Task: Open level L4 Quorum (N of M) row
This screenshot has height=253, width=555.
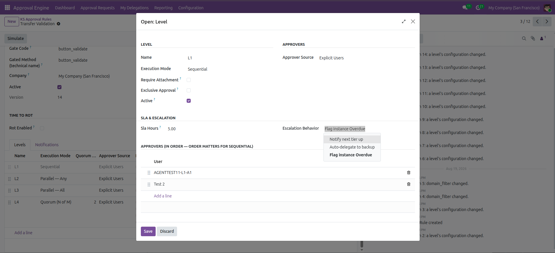Action: tap(70, 202)
